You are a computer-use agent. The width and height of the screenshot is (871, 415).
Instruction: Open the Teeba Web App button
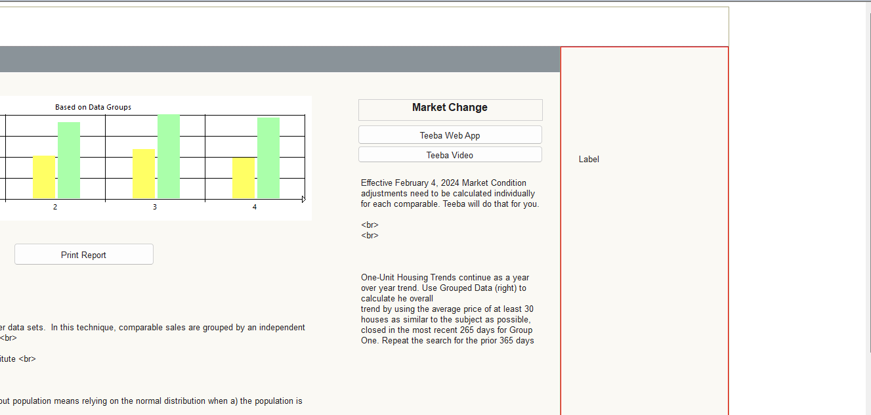450,135
